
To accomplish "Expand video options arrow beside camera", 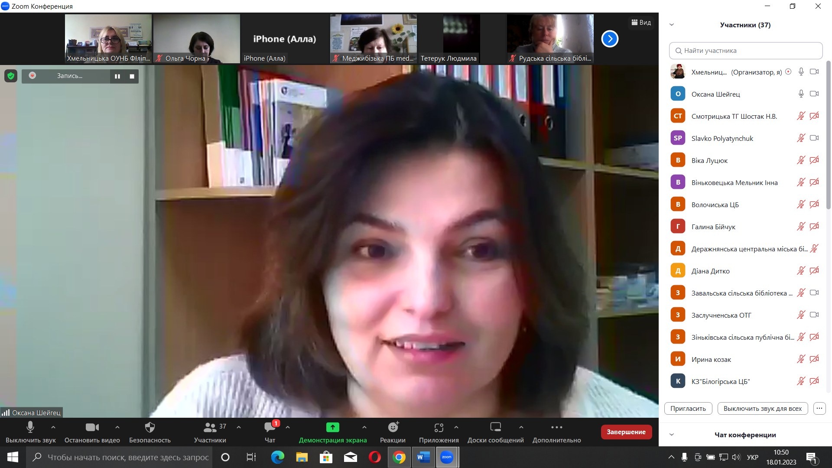I will [117, 427].
